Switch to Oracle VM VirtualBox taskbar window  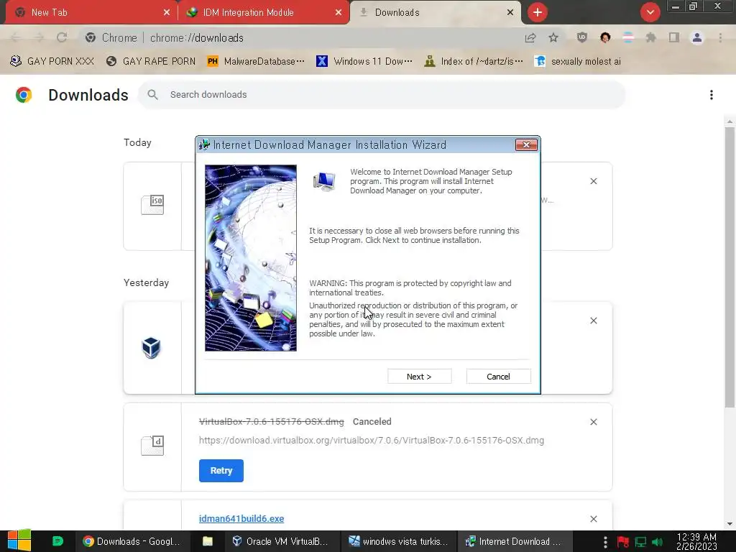[x=280, y=541]
